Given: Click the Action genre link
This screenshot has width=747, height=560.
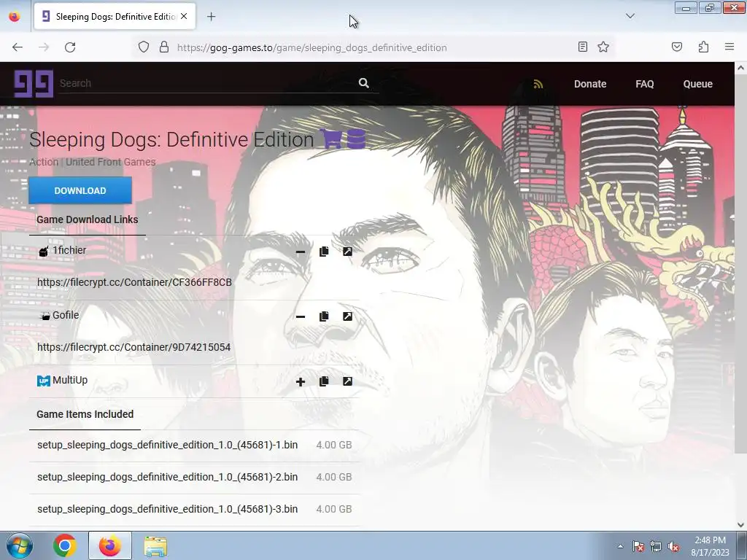Looking at the screenshot, I should point(43,162).
